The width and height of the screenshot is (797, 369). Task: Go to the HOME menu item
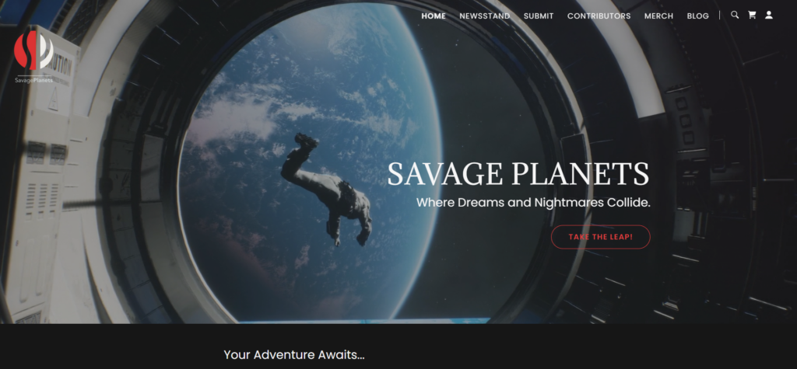(434, 16)
